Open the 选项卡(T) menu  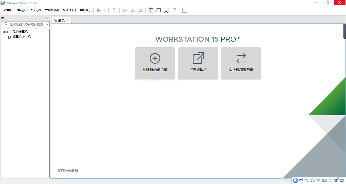(69, 10)
